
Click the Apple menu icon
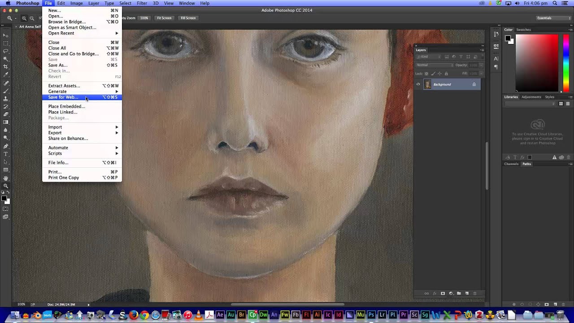click(8, 3)
